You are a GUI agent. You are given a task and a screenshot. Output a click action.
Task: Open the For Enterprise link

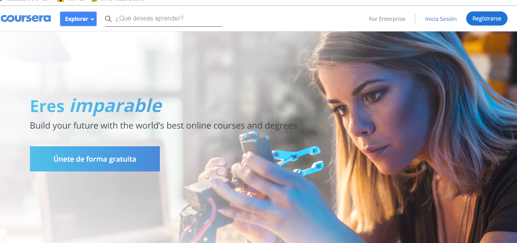coord(387,19)
